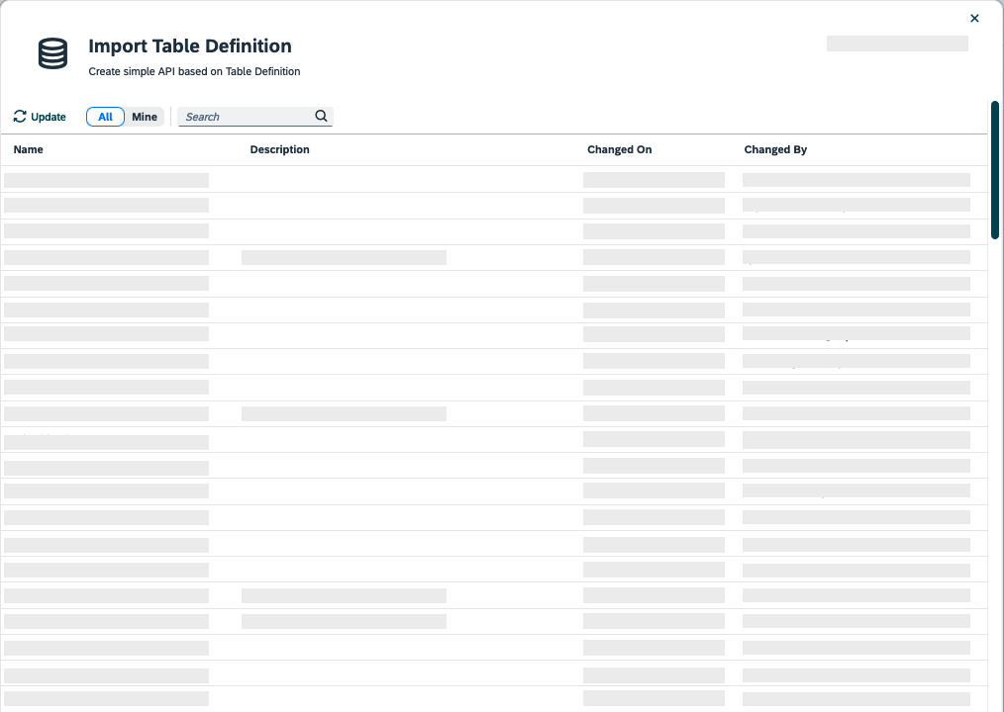1004x712 pixels.
Task: Click the placeholder button in the top-right corner
Action: (x=896, y=44)
